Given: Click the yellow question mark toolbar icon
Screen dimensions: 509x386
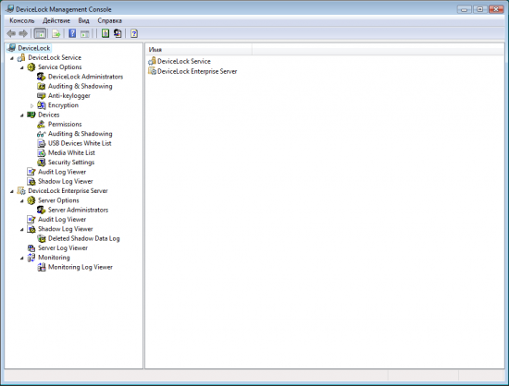Looking at the screenshot, I should [134, 33].
